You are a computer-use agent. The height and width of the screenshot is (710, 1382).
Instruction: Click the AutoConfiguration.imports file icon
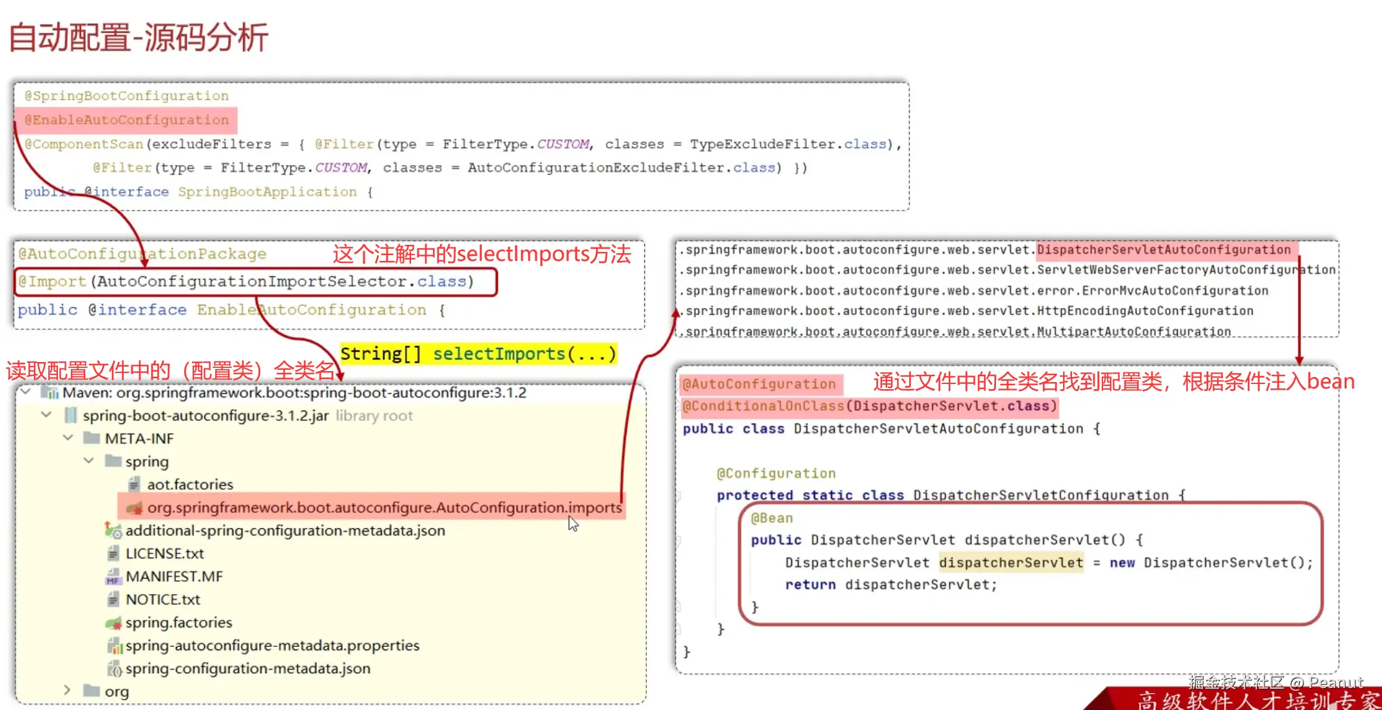point(135,508)
